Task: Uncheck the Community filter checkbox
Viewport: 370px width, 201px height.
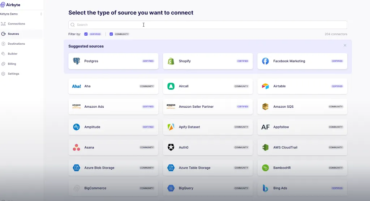Action: click(x=111, y=34)
